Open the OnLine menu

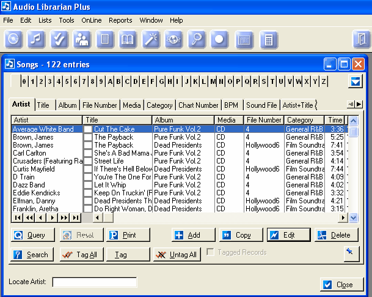(92, 20)
